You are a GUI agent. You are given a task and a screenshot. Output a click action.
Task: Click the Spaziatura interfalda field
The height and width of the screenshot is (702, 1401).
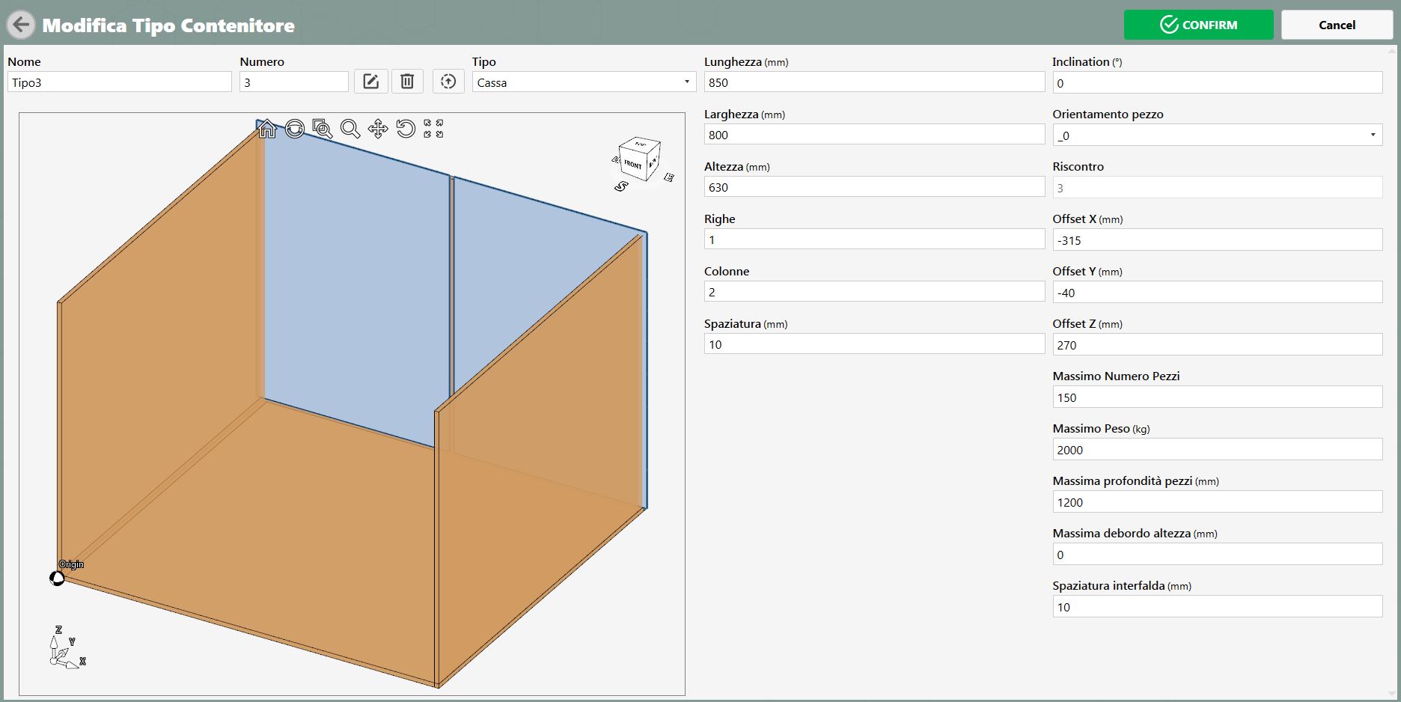click(1217, 607)
